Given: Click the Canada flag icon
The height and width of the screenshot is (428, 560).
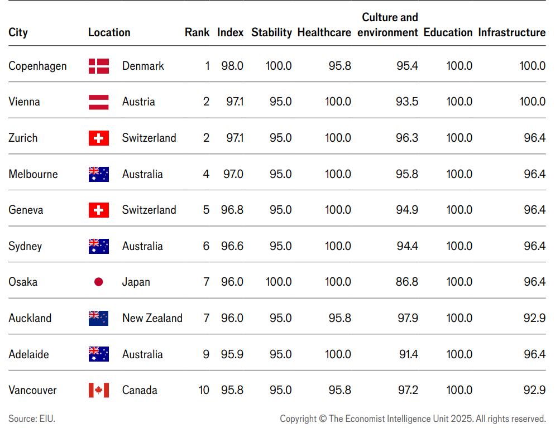Looking at the screenshot, I should (99, 390).
